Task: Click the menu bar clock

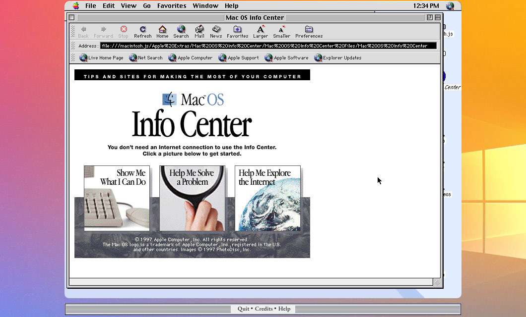Action: click(426, 5)
